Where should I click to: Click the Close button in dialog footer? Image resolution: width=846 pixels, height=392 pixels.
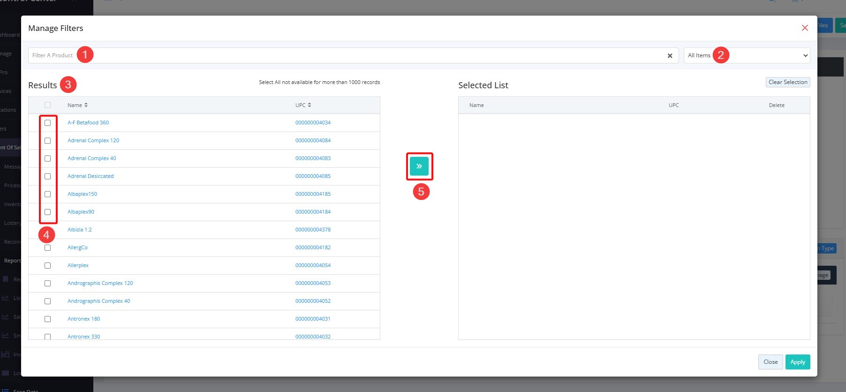pos(770,362)
